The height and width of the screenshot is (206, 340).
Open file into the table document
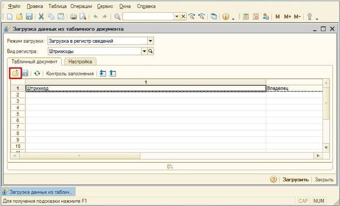16,73
